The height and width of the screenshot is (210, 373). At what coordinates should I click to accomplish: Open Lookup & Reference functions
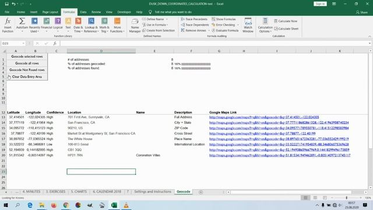tap(92, 25)
